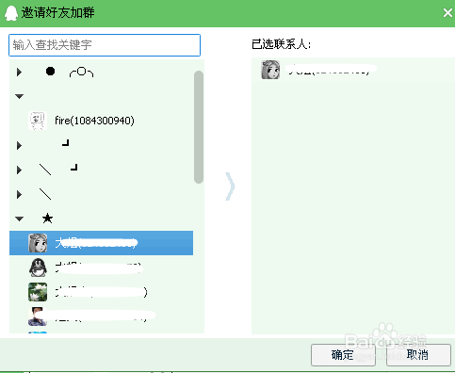Expand the group with backslash and corner symbols
Image resolution: width=455 pixels, height=373 pixels.
point(19,170)
